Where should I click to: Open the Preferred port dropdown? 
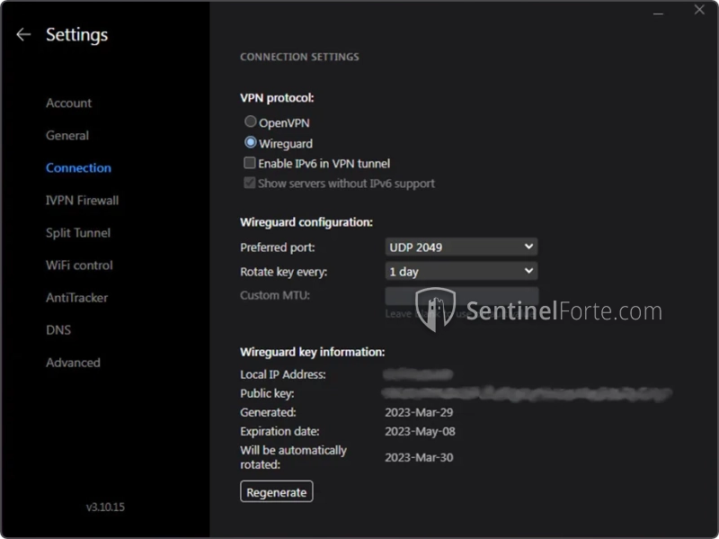pyautogui.click(x=461, y=247)
